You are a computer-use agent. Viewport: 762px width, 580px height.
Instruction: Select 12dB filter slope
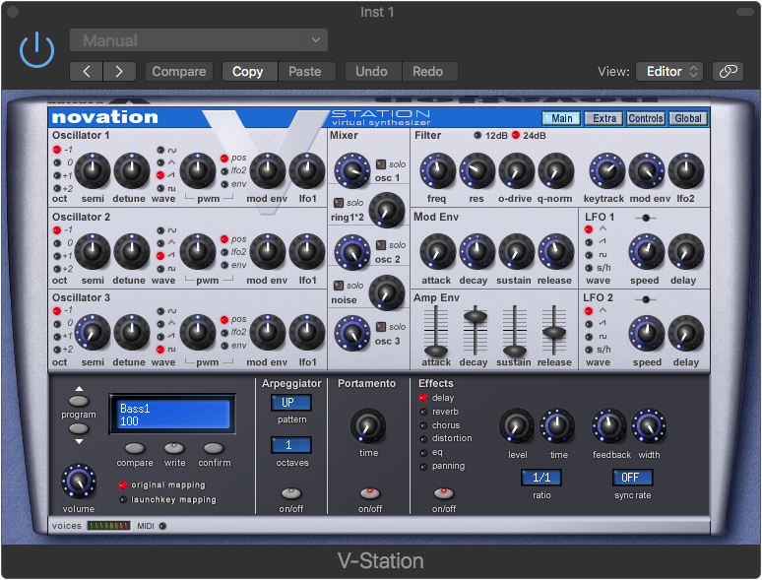pos(477,135)
